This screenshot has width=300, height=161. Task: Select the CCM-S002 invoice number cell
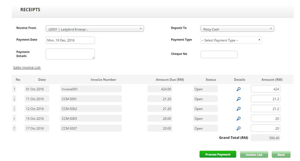91,109
